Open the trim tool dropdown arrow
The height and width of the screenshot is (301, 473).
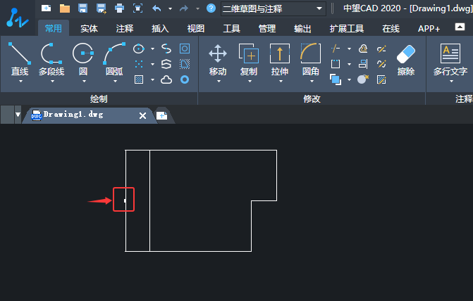pyautogui.click(x=349, y=49)
